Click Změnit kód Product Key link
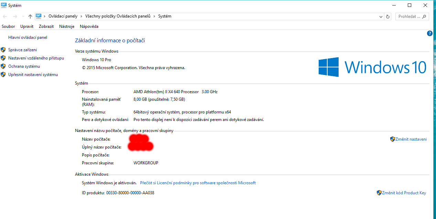Viewport: 436px width, 219px height. (404, 193)
